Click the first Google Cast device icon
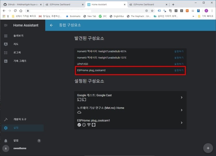This screenshot has height=156, width=216. point(79,99)
